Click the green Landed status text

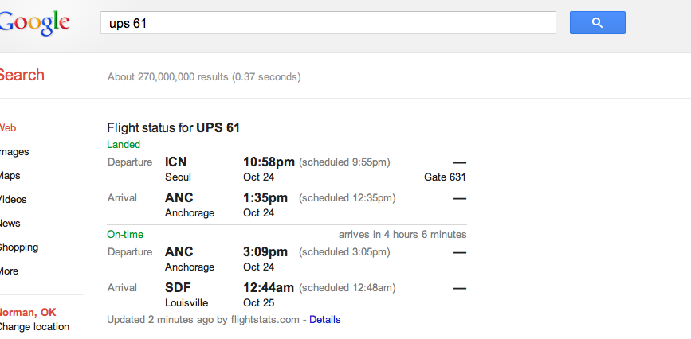(124, 144)
